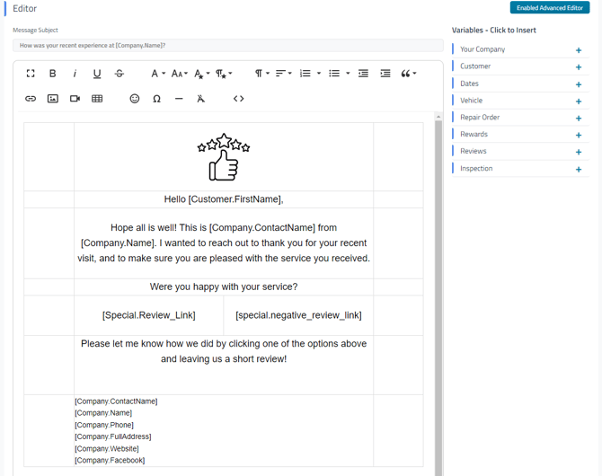Expand the Repair Order variables
This screenshot has width=602, height=476.
tap(578, 118)
